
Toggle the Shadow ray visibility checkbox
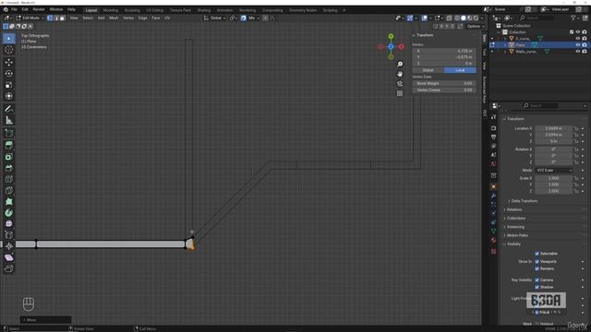pos(537,287)
